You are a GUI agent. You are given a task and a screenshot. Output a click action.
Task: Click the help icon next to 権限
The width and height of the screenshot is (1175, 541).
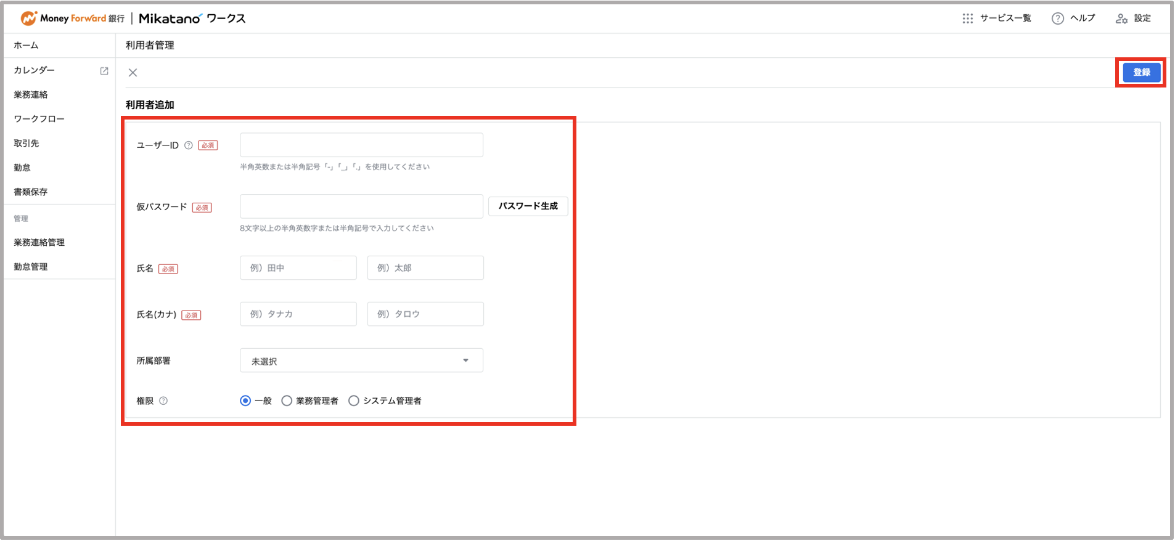[163, 401]
